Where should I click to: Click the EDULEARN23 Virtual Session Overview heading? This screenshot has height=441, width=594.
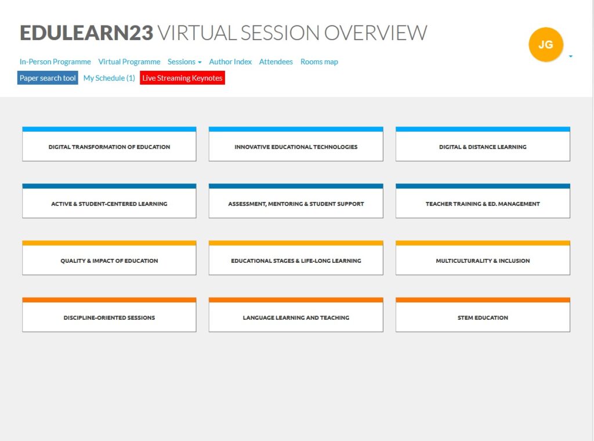223,33
